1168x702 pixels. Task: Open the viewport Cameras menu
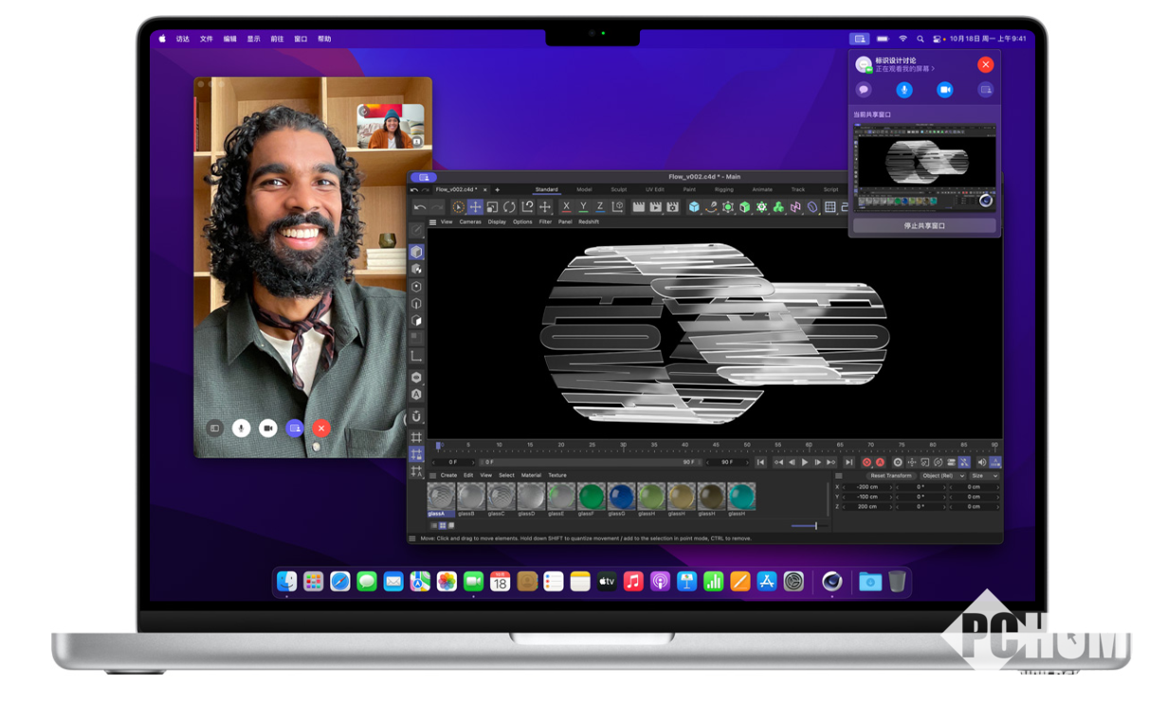470,222
